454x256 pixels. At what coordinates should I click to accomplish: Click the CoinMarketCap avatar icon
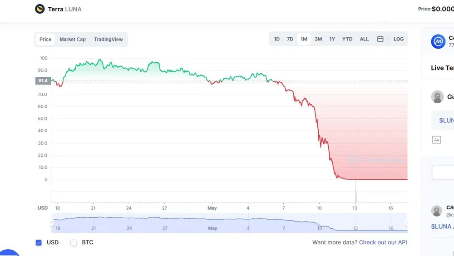point(438,41)
